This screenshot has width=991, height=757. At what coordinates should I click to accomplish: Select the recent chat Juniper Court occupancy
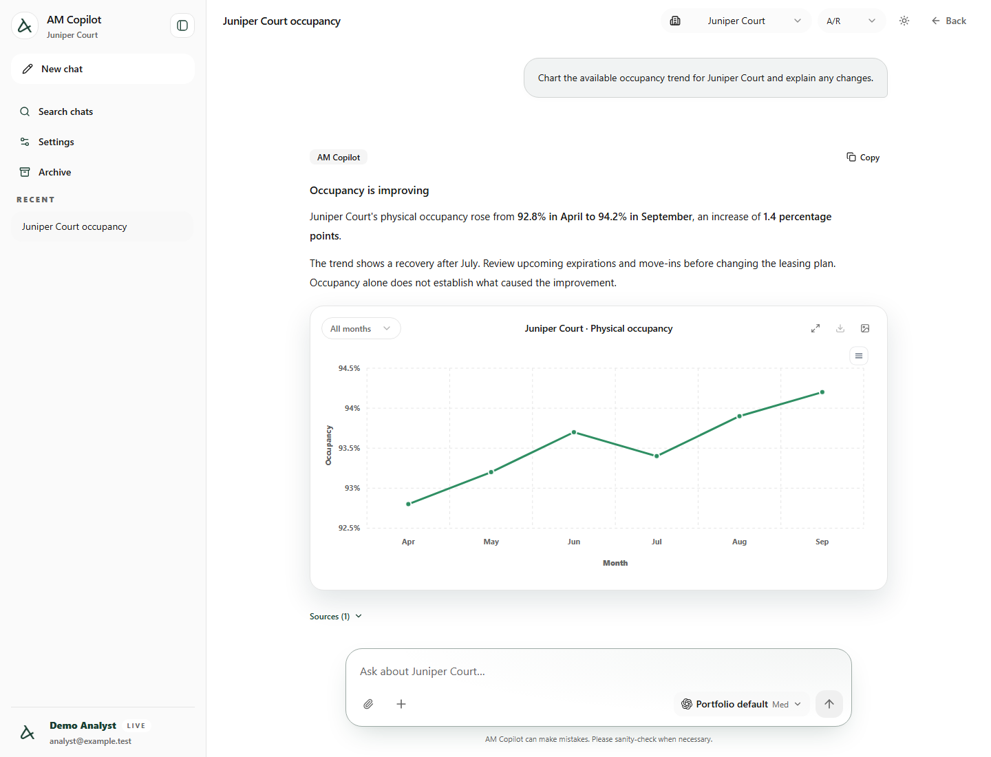(103, 226)
